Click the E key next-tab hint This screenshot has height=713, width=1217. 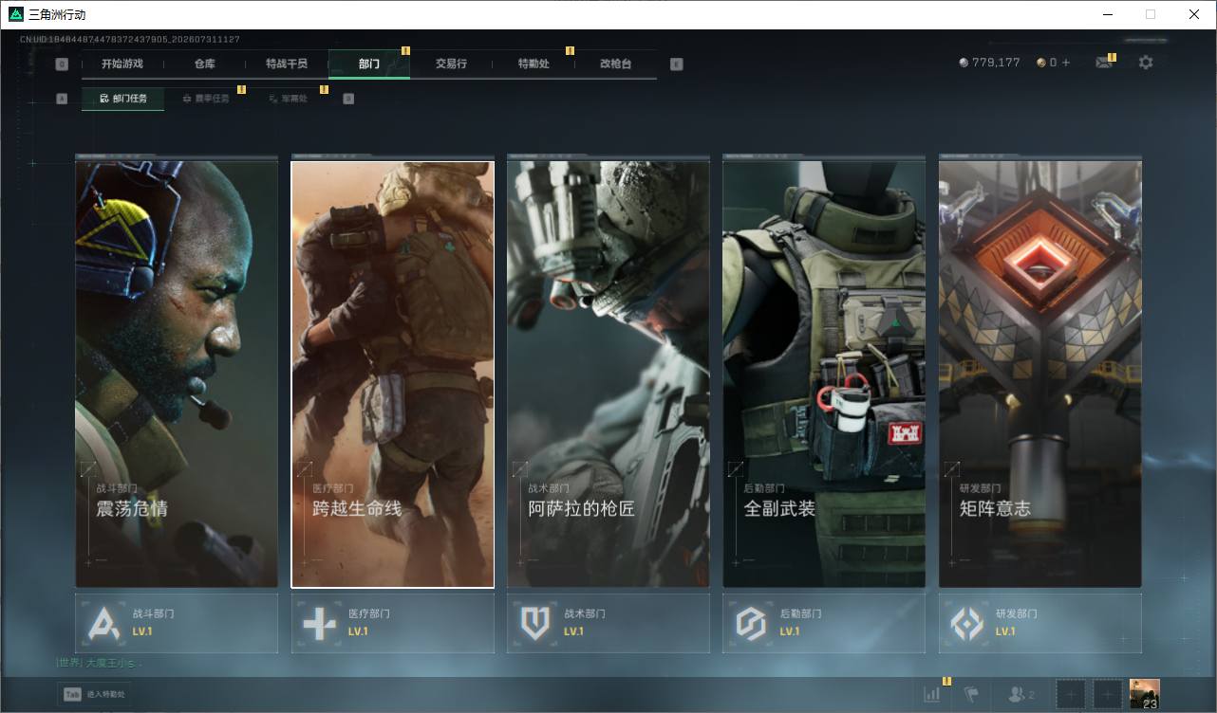tap(676, 64)
